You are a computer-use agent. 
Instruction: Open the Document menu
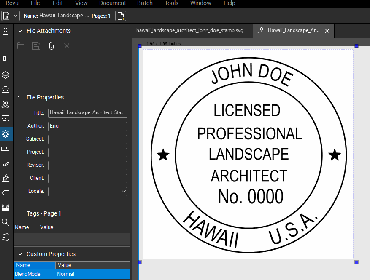pyautogui.click(x=113, y=3)
